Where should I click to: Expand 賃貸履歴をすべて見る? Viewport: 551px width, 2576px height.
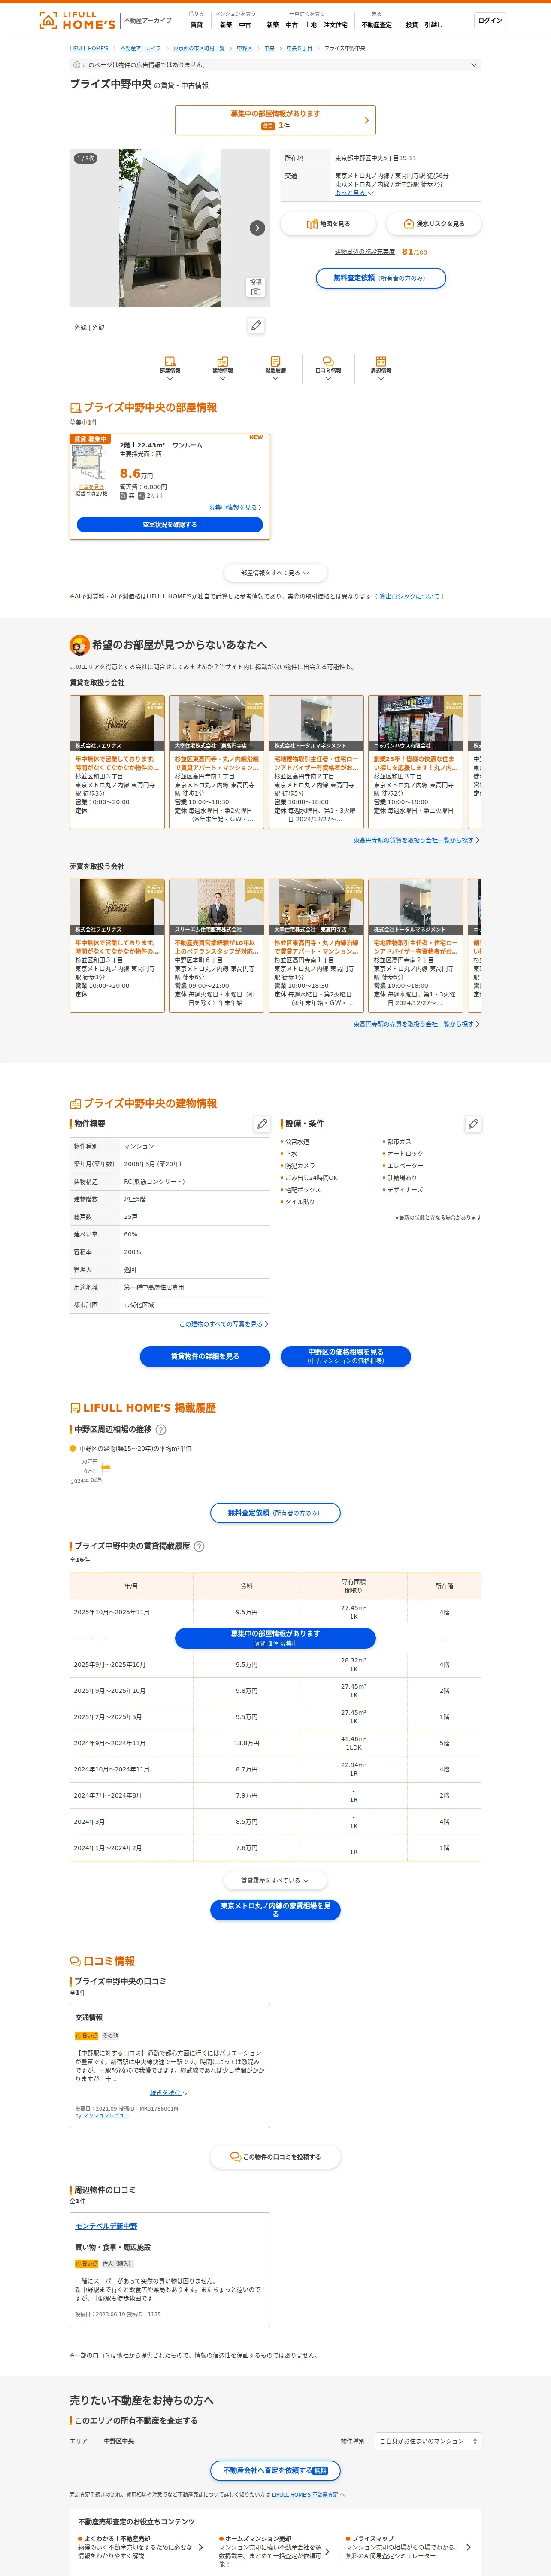tap(275, 1881)
